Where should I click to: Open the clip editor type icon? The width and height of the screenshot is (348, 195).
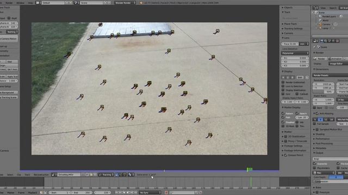[x=53, y=174]
